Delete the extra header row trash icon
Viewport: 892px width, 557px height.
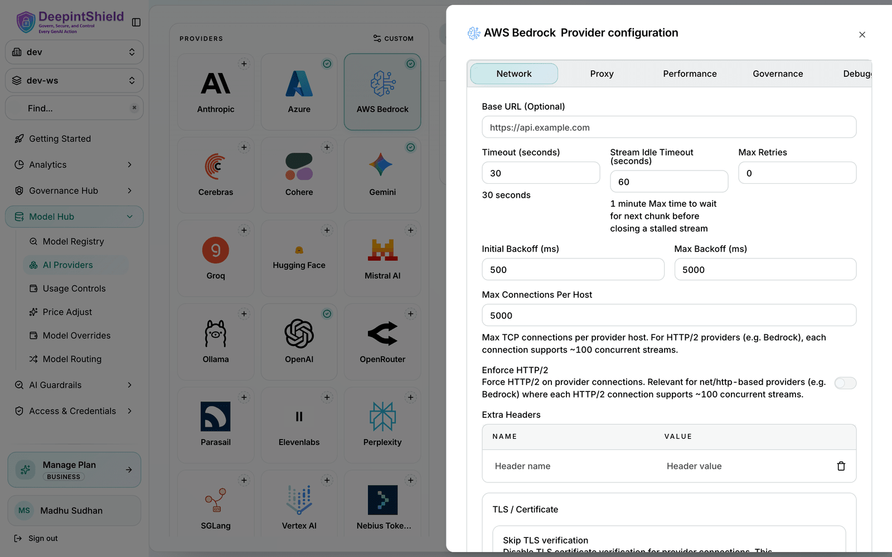pyautogui.click(x=841, y=466)
